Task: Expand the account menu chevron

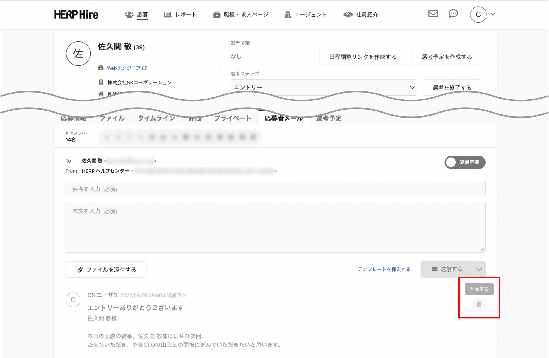Action: click(493, 14)
